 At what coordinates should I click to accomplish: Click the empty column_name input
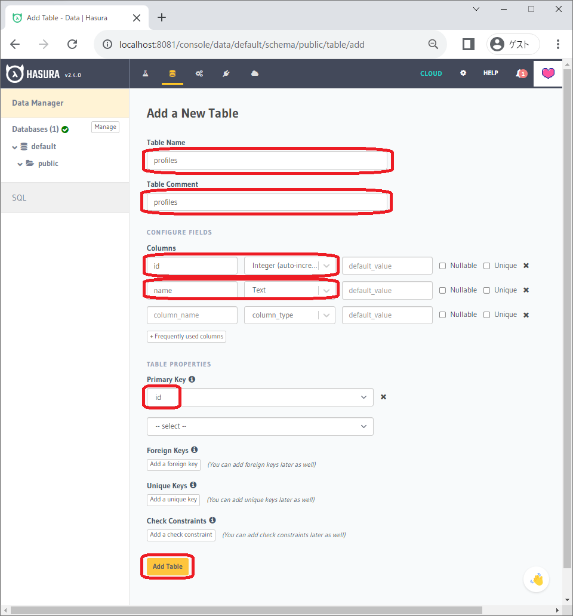[x=192, y=315]
